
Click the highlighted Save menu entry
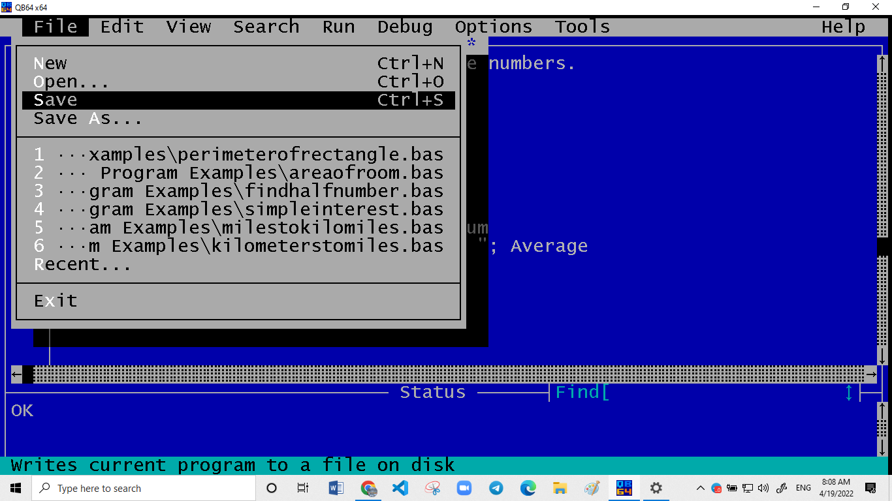pyautogui.click(x=238, y=100)
